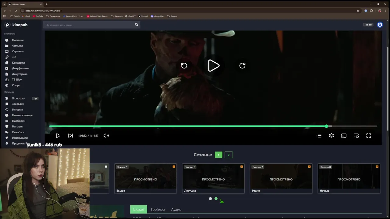This screenshot has height=219, width=390.
Task: Open the 3D section
Action: pyautogui.click(x=14, y=57)
